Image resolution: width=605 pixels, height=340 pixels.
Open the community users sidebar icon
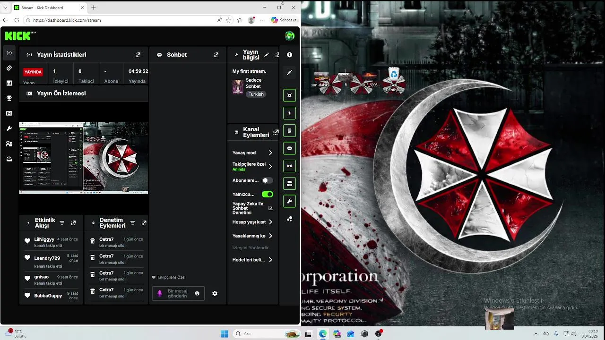point(9,144)
